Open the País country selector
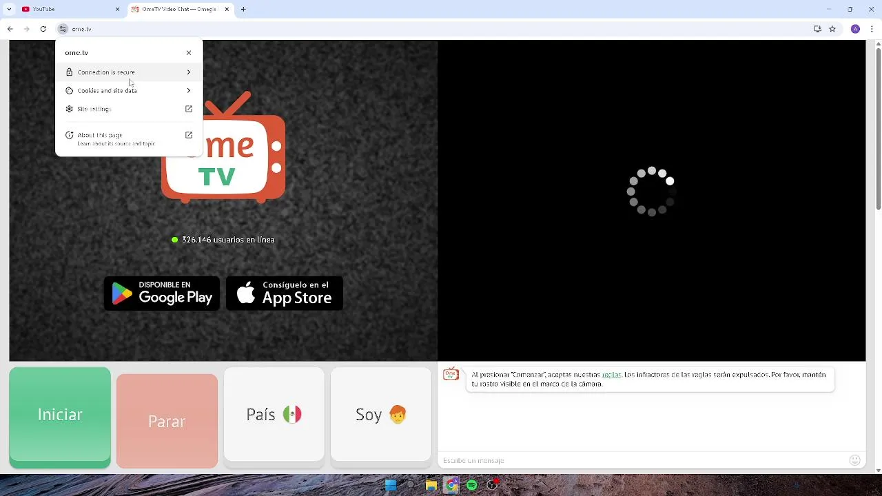This screenshot has width=882, height=496. 274,415
